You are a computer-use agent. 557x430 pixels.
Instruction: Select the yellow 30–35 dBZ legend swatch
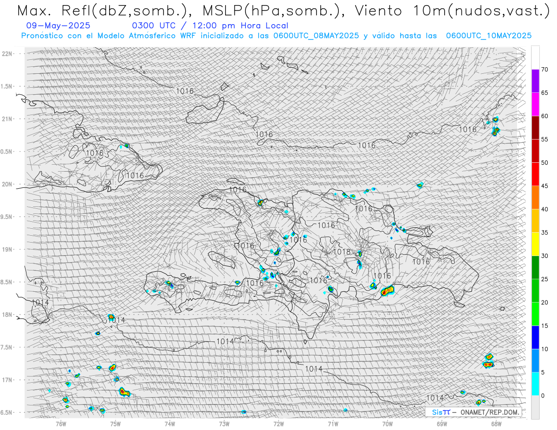535,244
